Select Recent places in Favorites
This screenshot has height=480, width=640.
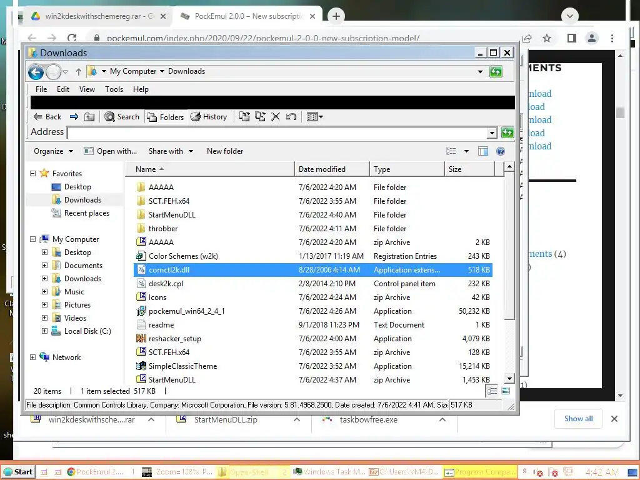pos(81,213)
